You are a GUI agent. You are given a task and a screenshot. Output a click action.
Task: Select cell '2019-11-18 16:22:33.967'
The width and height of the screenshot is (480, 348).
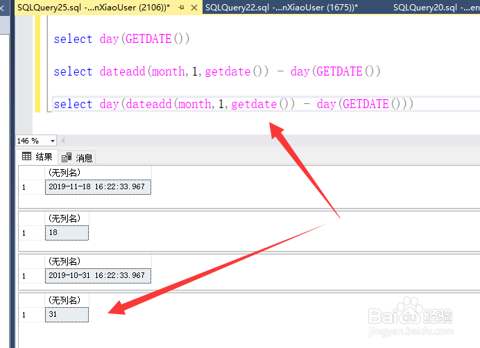98,186
